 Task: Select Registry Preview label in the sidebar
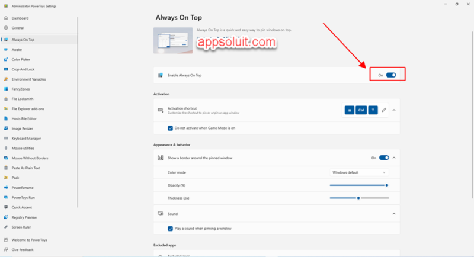point(24,217)
